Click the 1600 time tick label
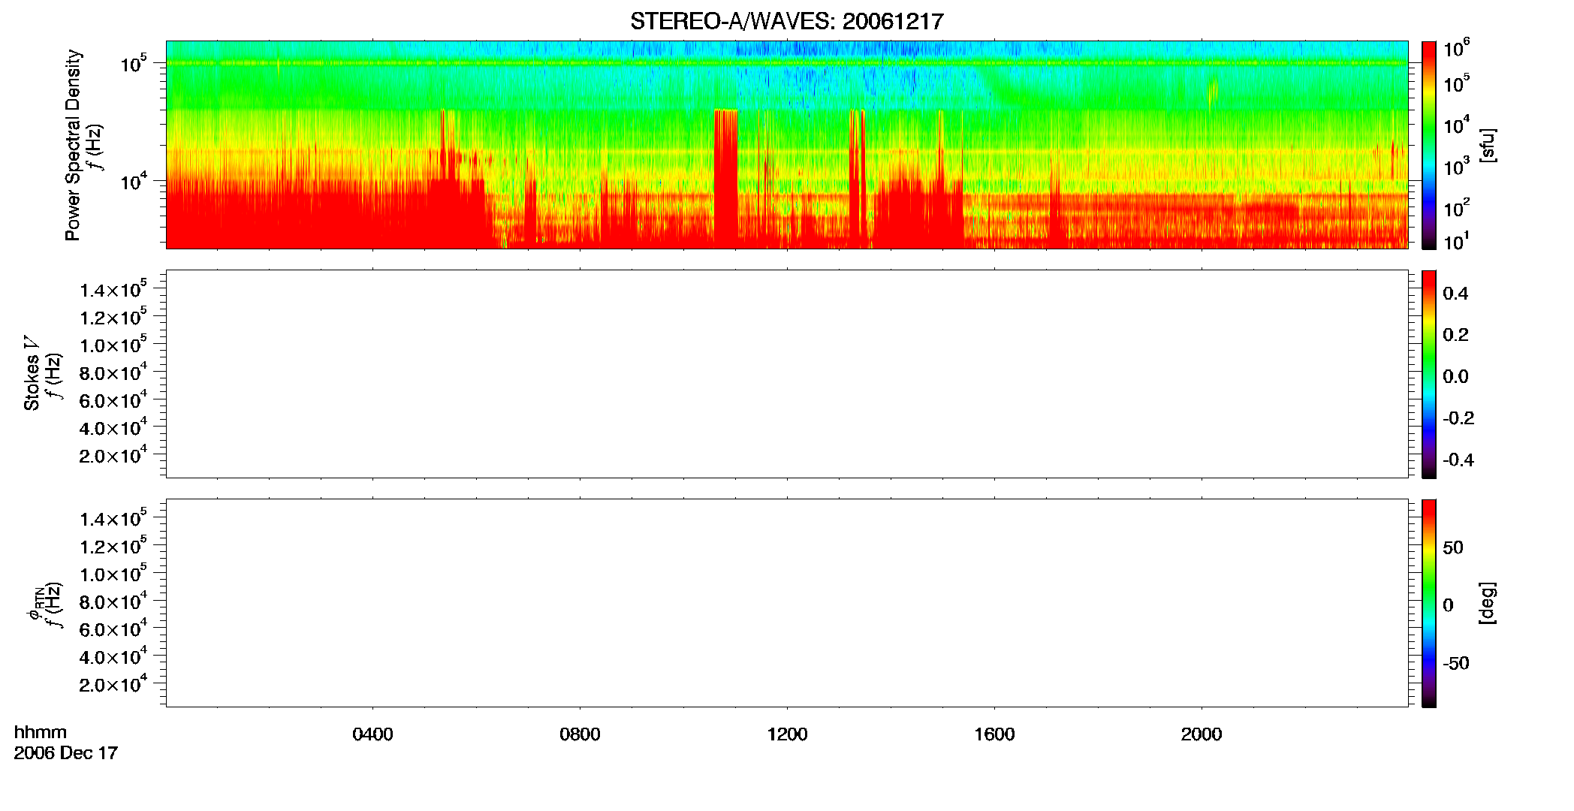 click(x=994, y=734)
